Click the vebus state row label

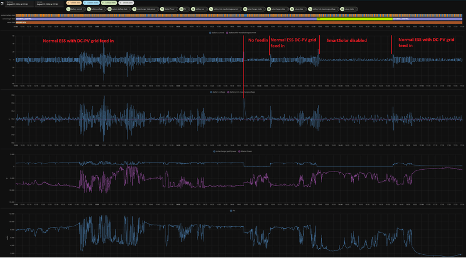tap(10, 22)
